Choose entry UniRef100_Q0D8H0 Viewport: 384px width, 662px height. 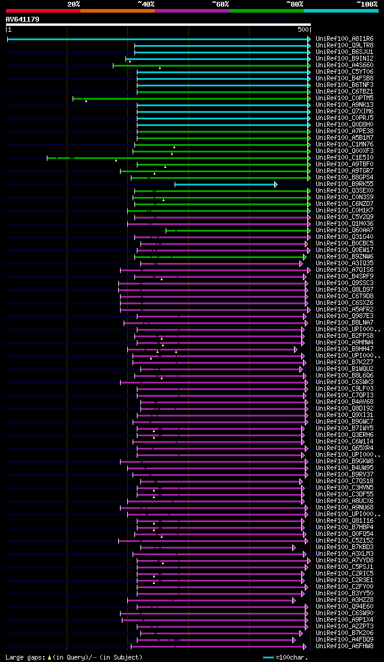[344, 125]
